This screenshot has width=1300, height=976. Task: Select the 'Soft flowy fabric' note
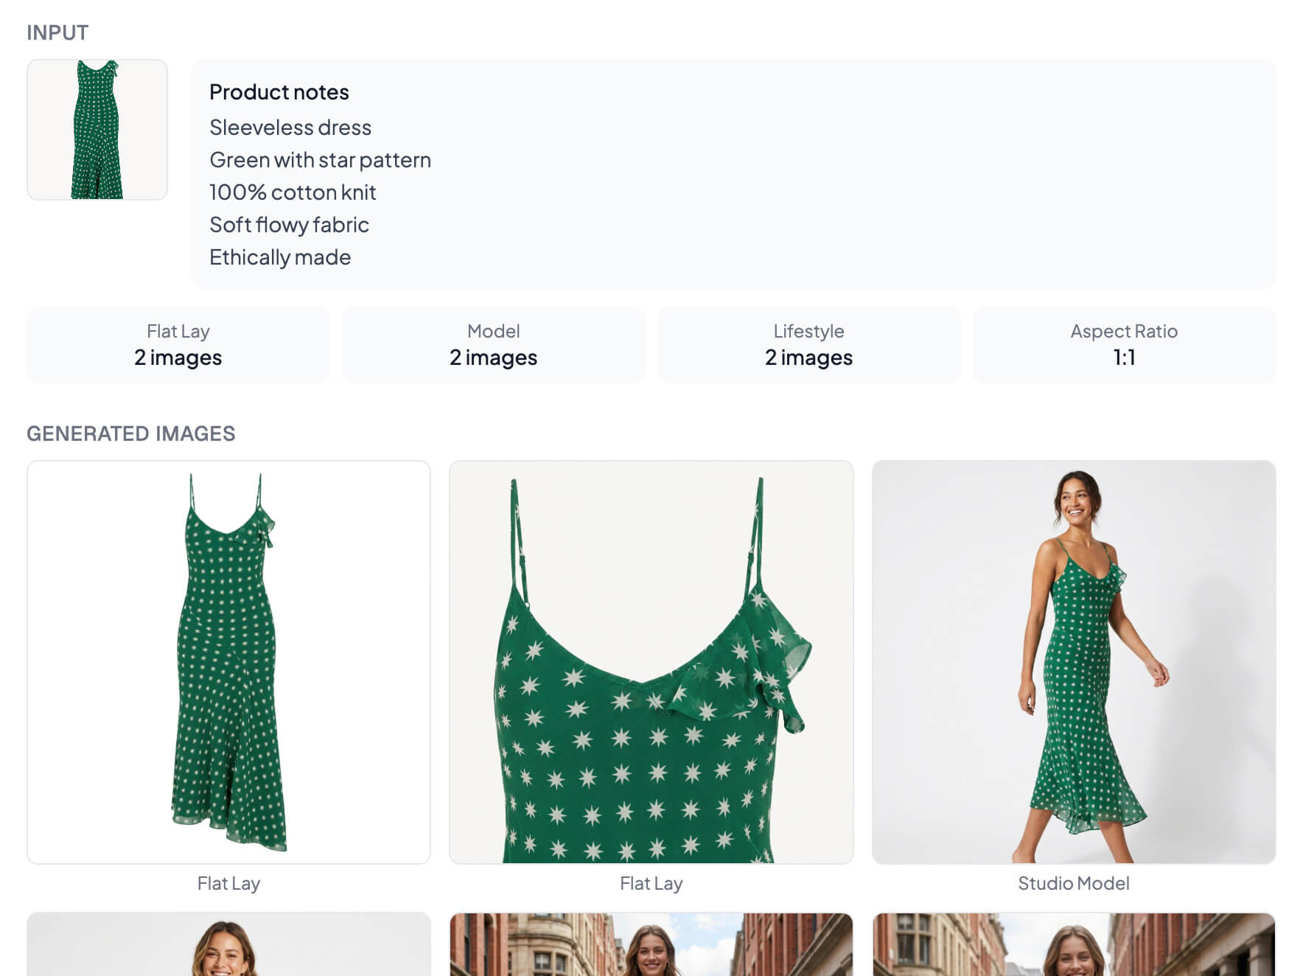coord(289,225)
